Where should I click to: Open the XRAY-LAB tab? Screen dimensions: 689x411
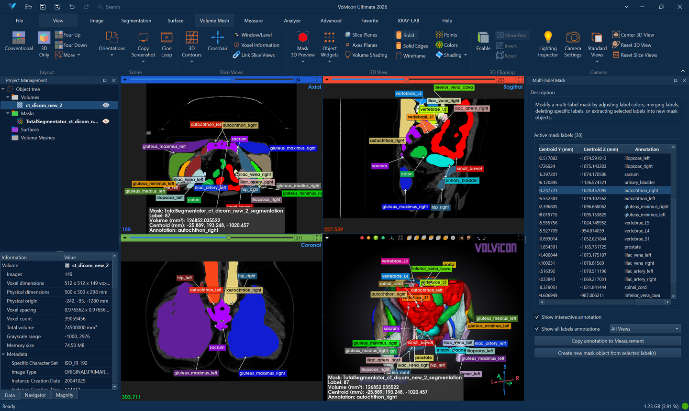[408, 21]
